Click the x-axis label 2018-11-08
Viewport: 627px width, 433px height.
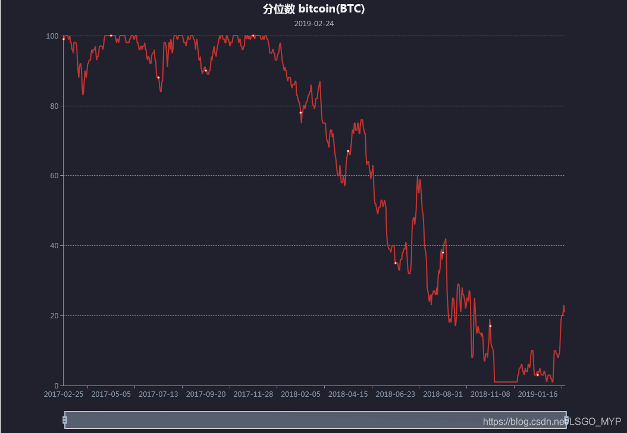click(490, 394)
